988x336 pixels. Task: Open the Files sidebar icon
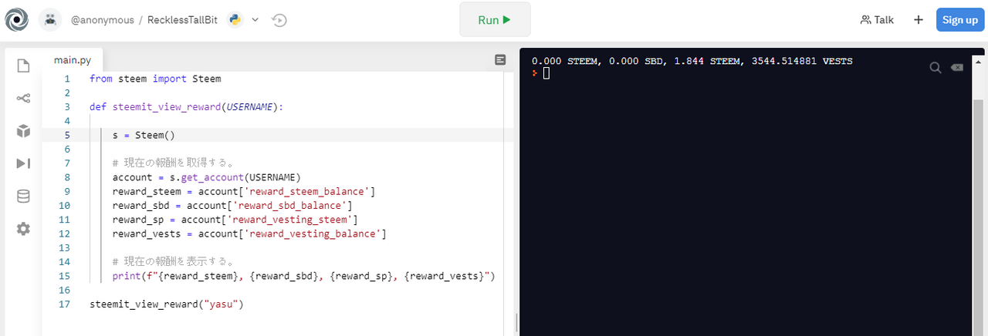(x=23, y=66)
